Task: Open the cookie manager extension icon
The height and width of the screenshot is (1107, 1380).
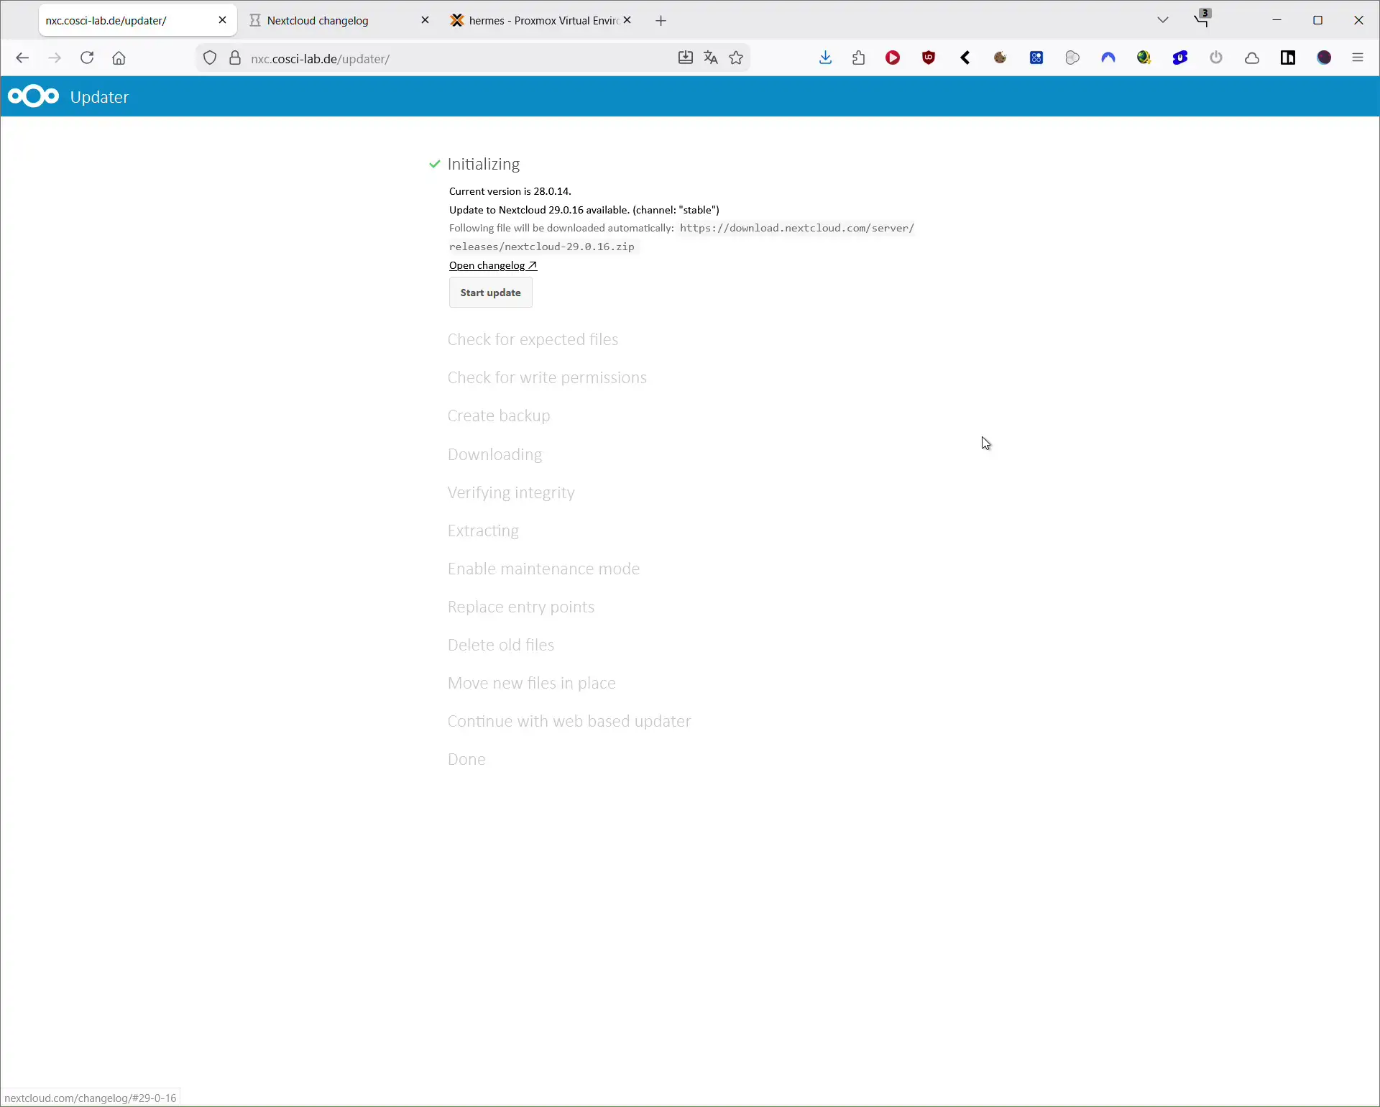Action: [1000, 58]
